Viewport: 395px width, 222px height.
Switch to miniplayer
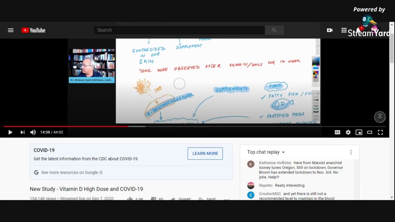tap(359, 132)
